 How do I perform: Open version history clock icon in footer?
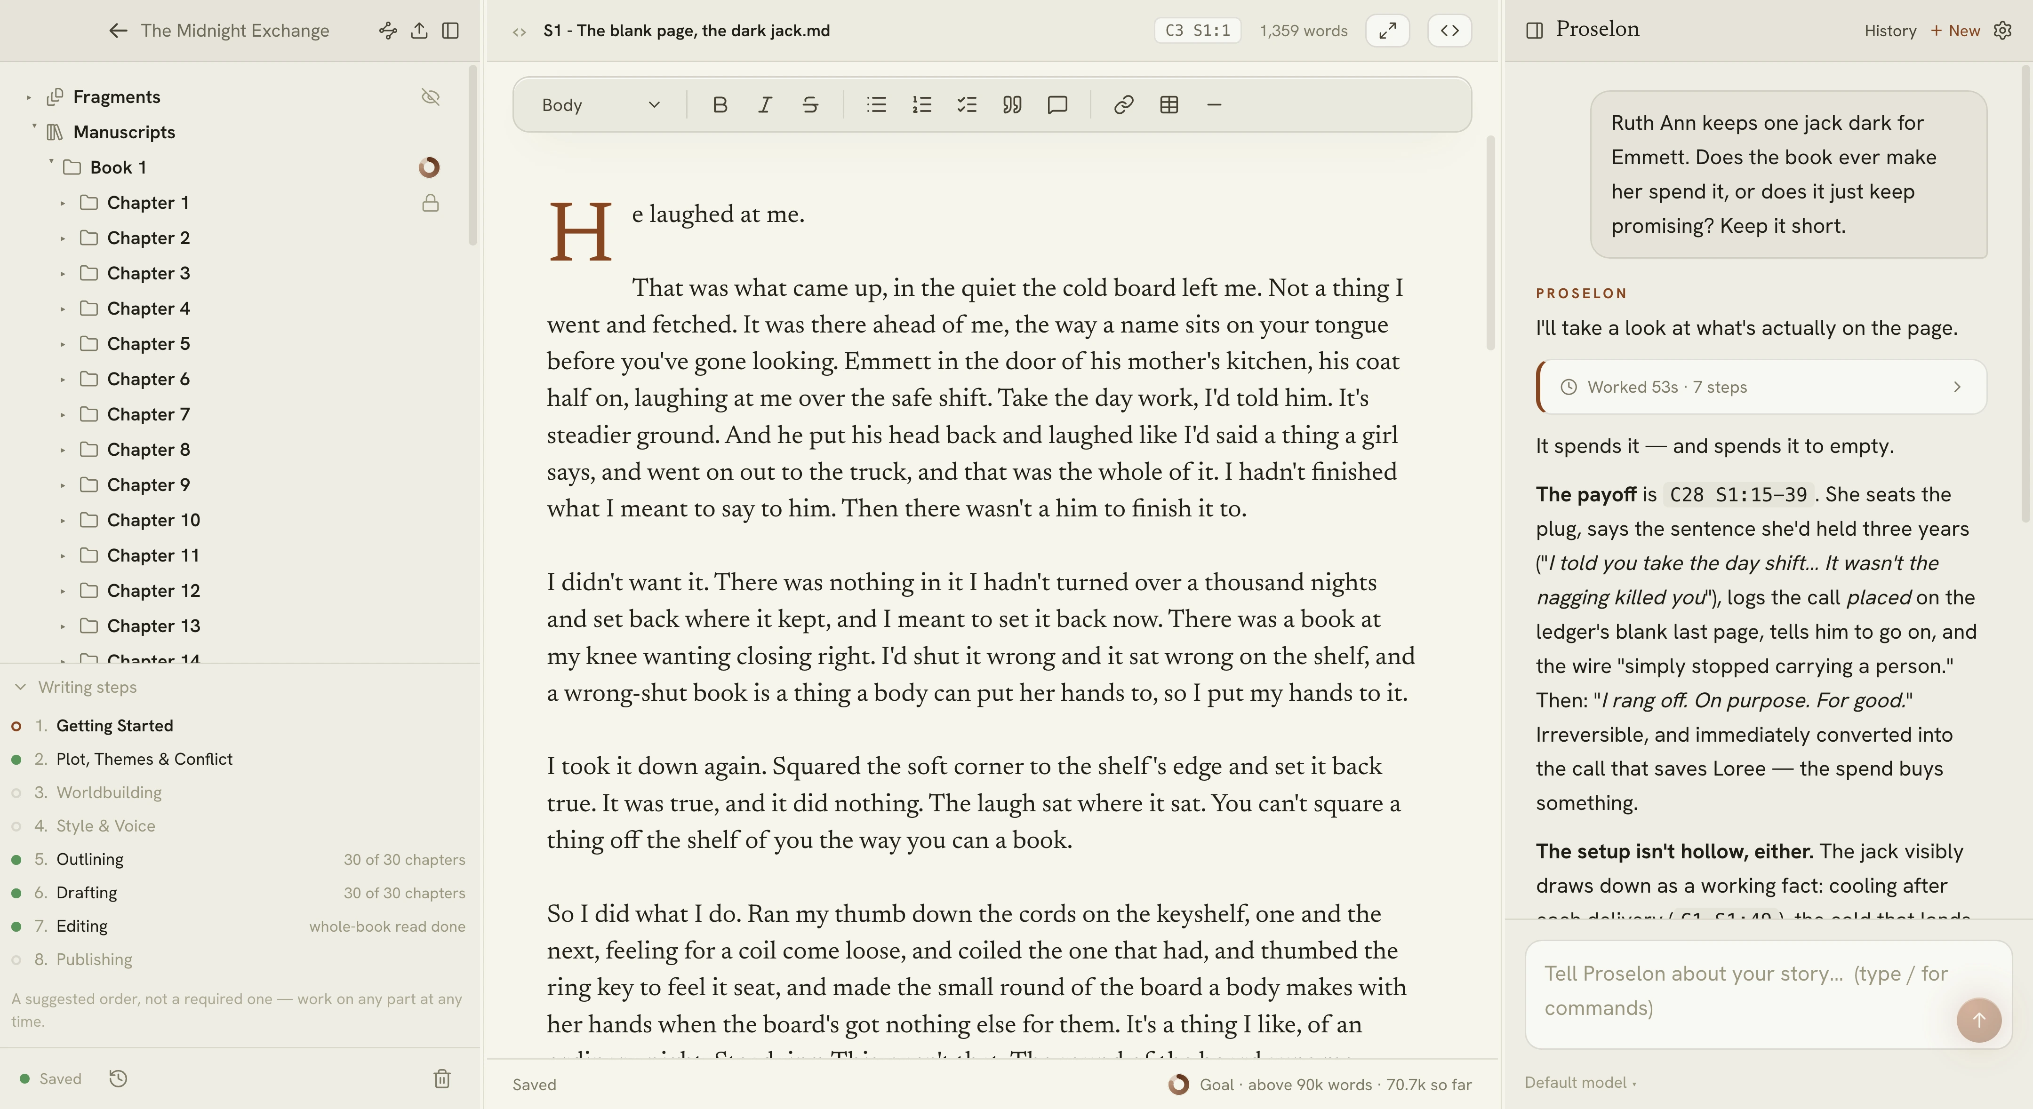click(119, 1078)
